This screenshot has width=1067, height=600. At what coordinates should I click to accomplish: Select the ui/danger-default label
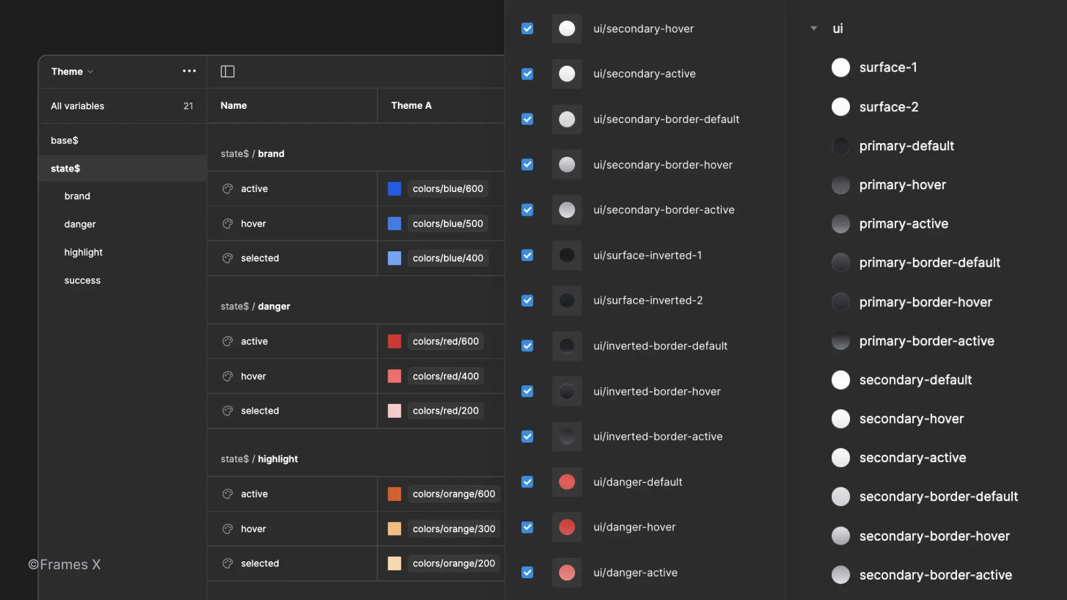tap(638, 482)
